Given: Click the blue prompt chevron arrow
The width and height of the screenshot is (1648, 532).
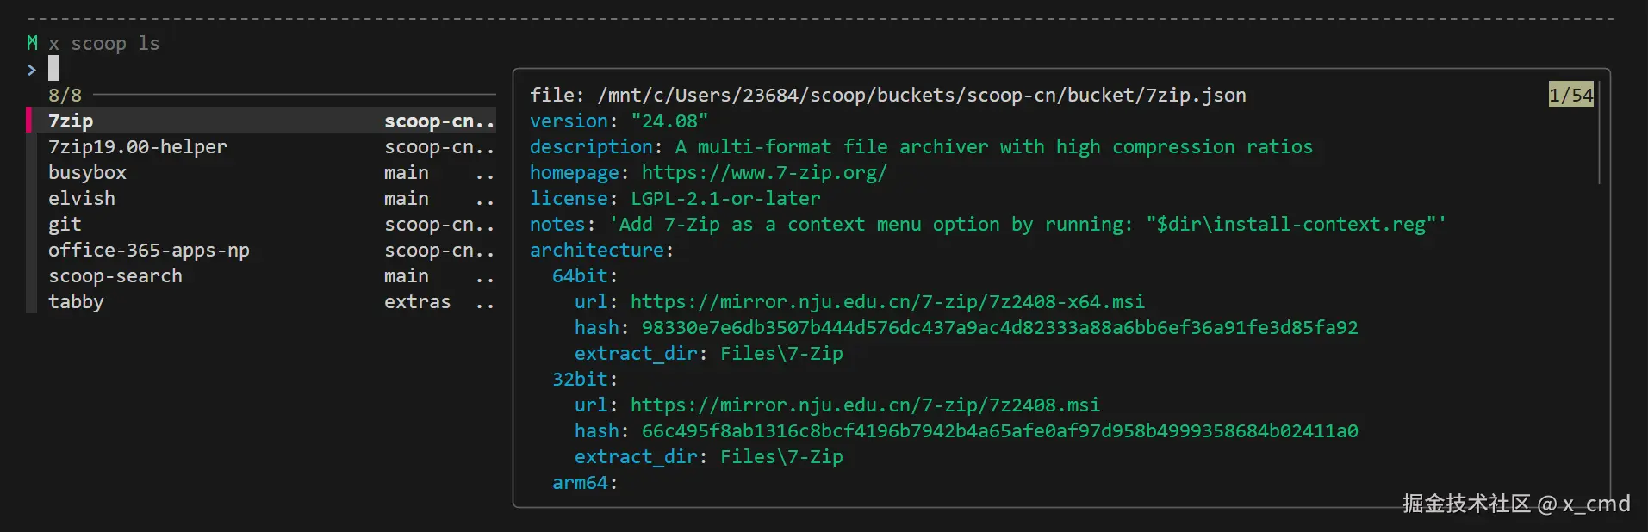Looking at the screenshot, I should (x=32, y=70).
